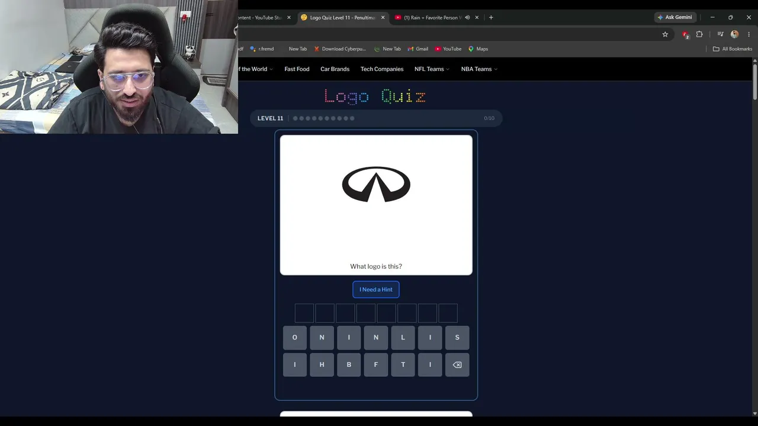Screen dimensions: 758x426
Task: Open the All Bookmarks folder
Action: point(733,49)
